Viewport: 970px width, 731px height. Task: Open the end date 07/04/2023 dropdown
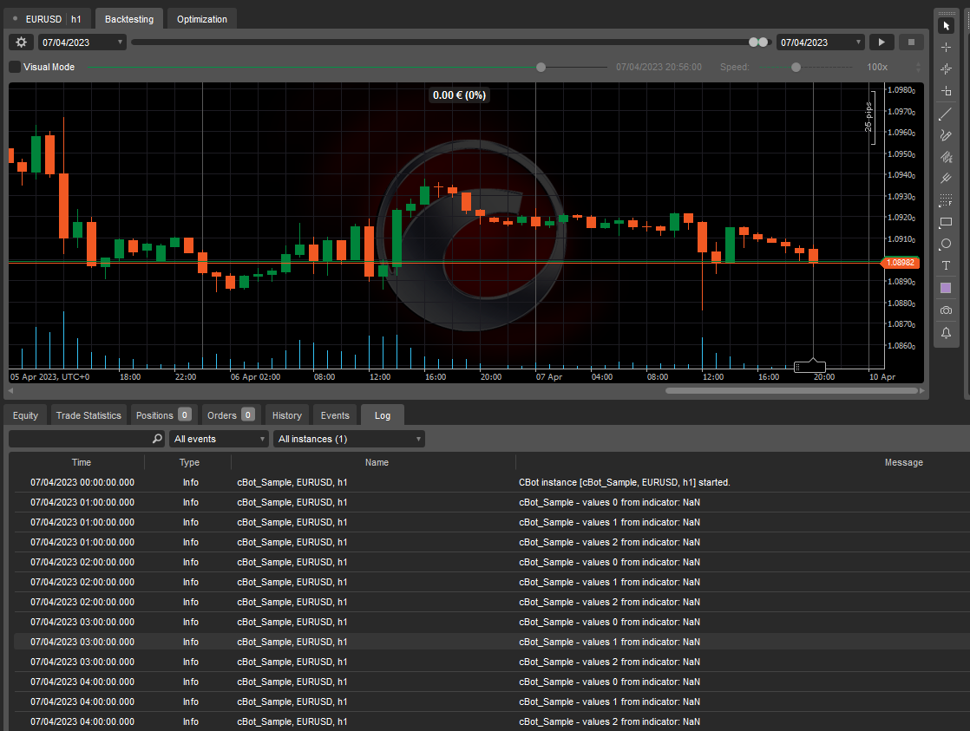(820, 42)
